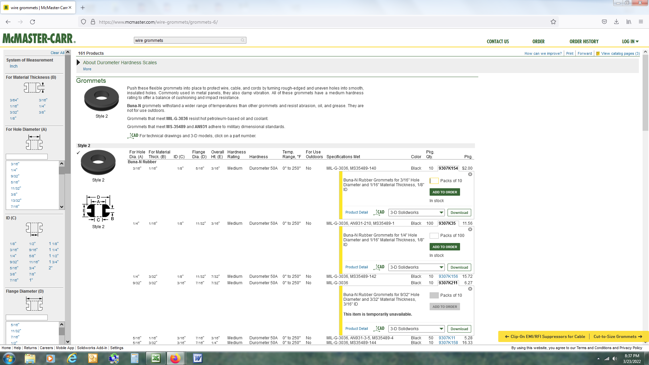Filter hole diameter 9/32"
The image size is (649, 365).
point(15,176)
